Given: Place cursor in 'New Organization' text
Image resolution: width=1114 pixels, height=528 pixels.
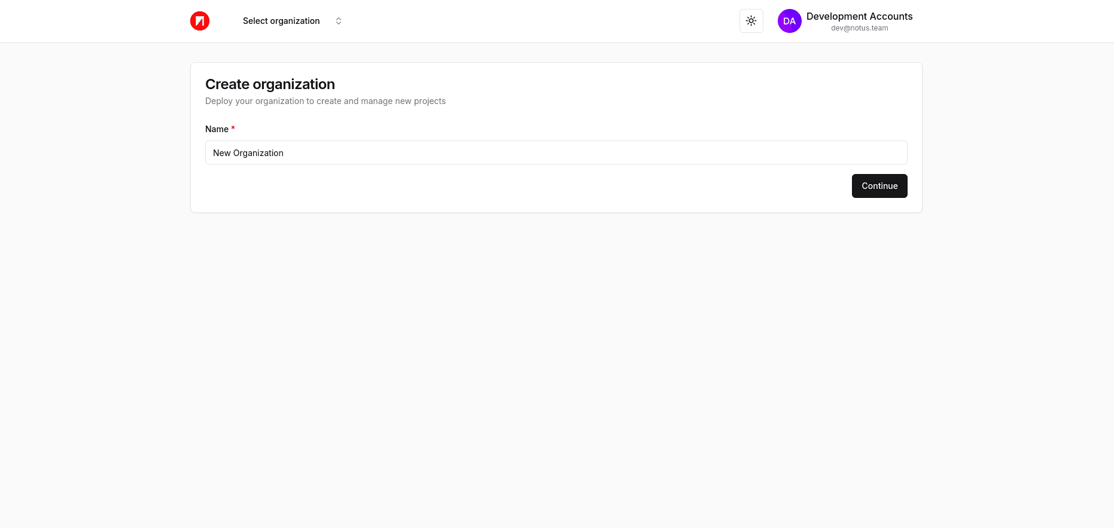Looking at the screenshot, I should pyautogui.click(x=248, y=153).
